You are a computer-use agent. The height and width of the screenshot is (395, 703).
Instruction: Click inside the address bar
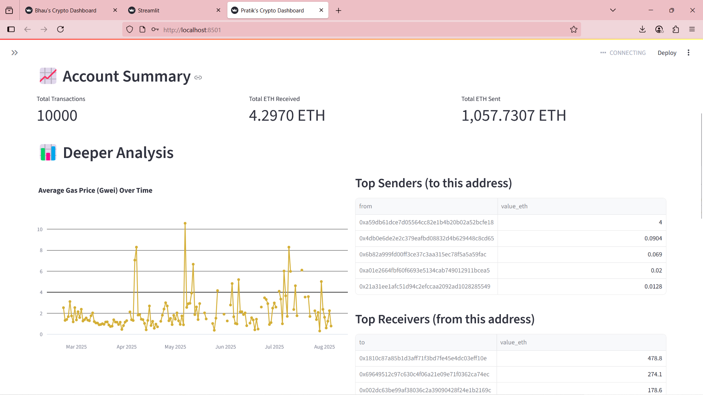pyautogui.click(x=256, y=29)
